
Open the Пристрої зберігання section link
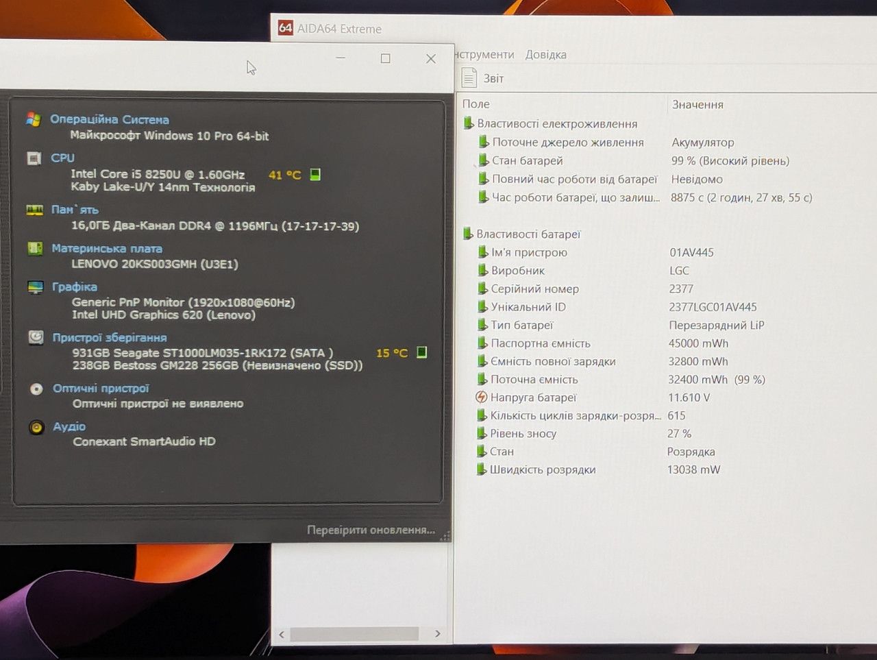(110, 337)
